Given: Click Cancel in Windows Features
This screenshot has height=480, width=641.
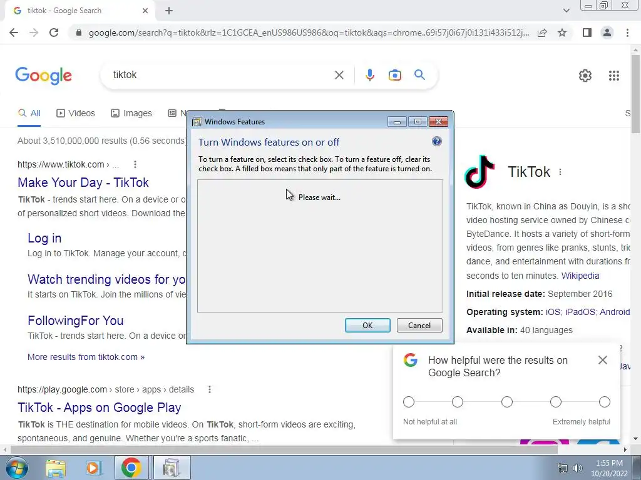Looking at the screenshot, I should (x=419, y=325).
